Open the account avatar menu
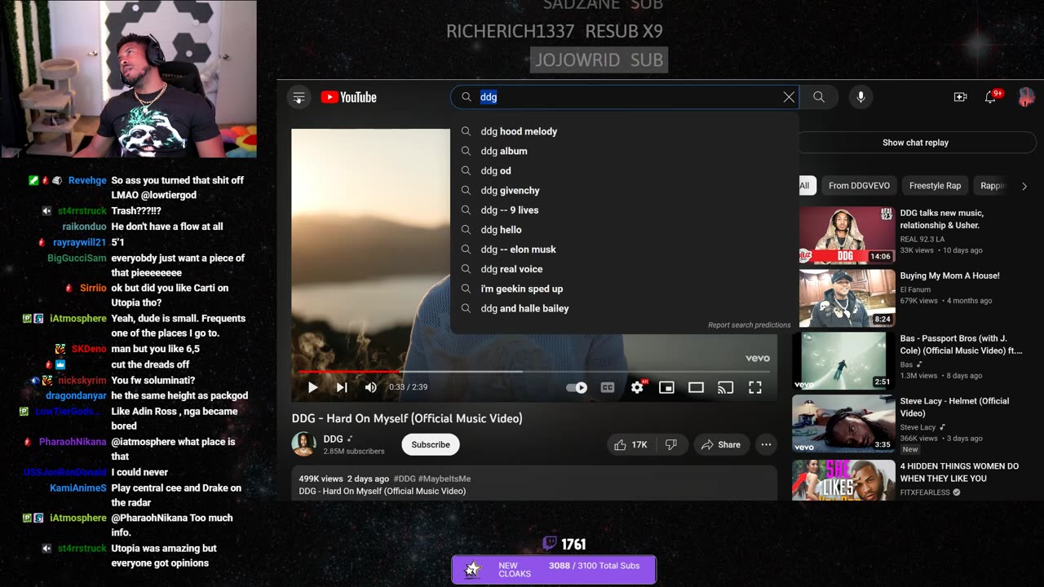Viewport: 1044px width, 587px height. coord(1026,97)
